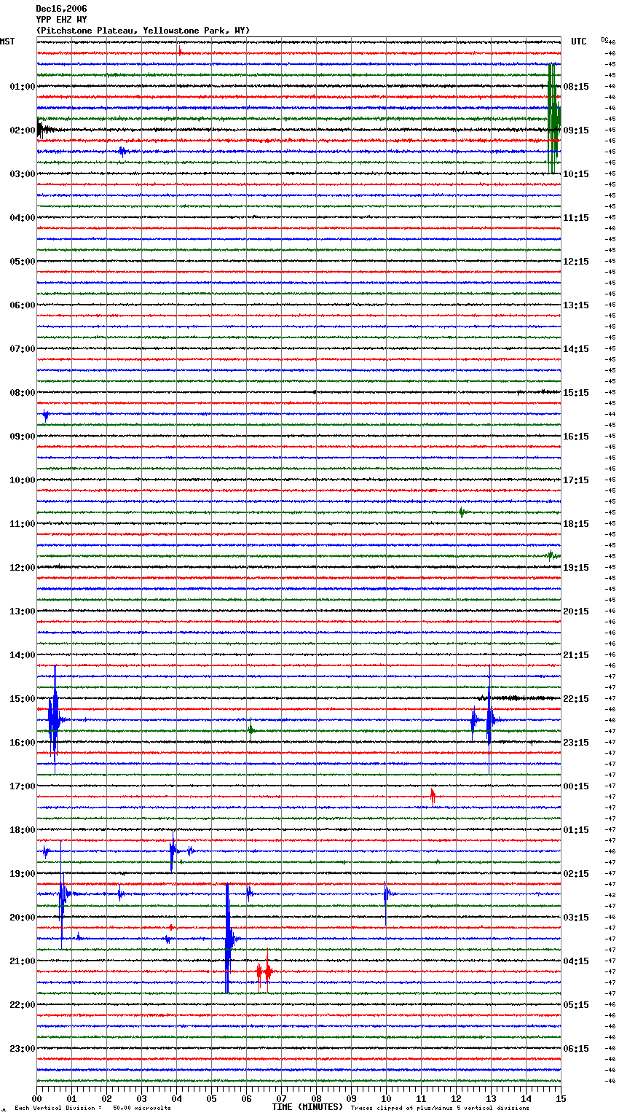The height and width of the screenshot is (1118, 619).
Task: Select the 01:00 MST time label
Action: pyautogui.click(x=23, y=87)
